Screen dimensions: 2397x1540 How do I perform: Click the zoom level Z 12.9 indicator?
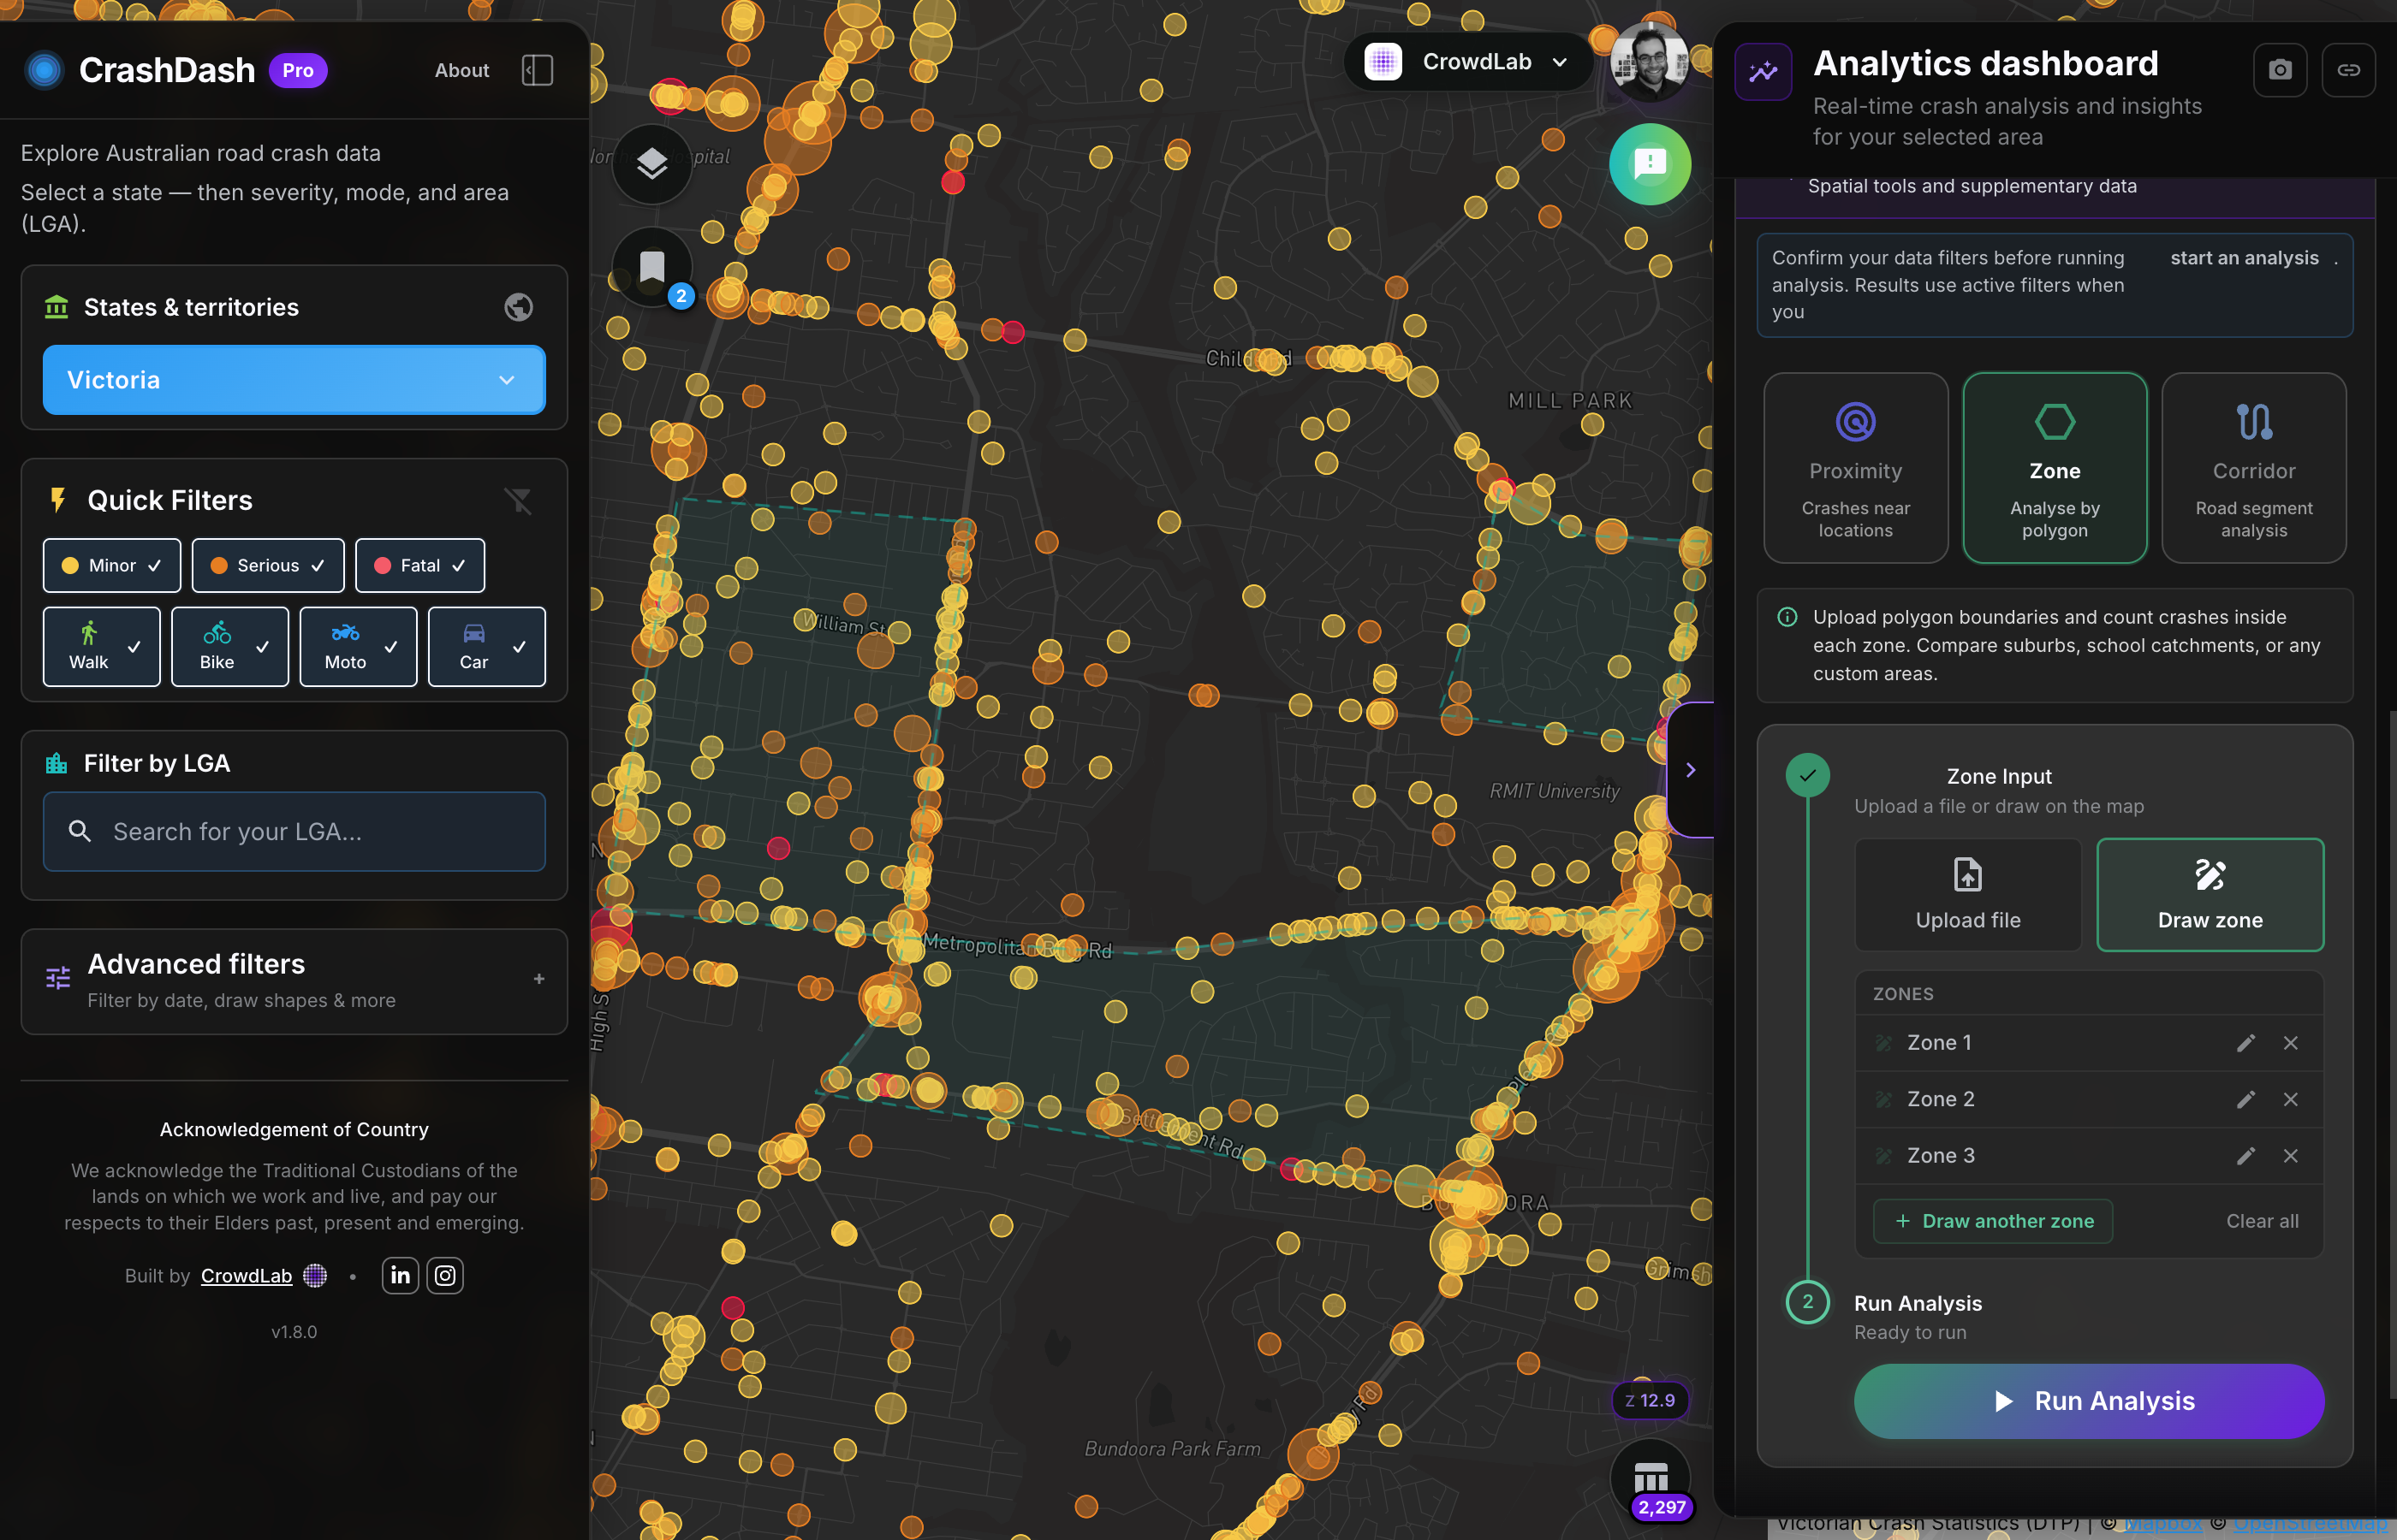tap(1650, 1401)
